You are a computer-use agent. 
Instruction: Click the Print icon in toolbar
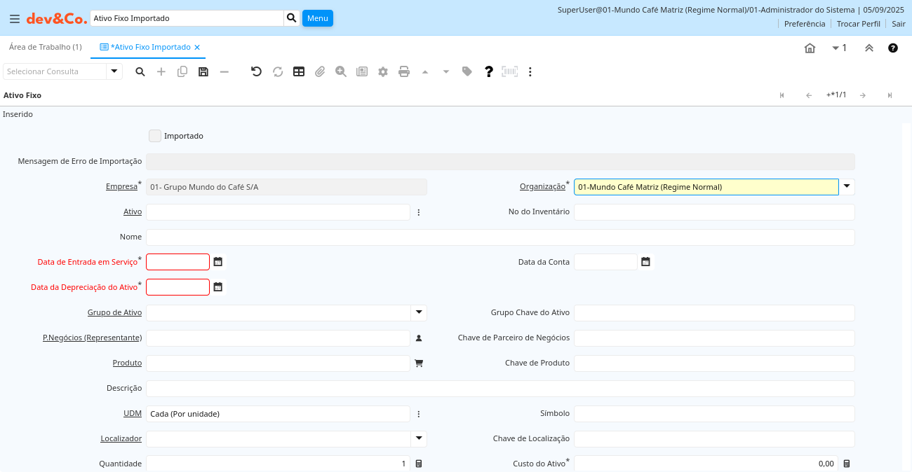point(404,71)
